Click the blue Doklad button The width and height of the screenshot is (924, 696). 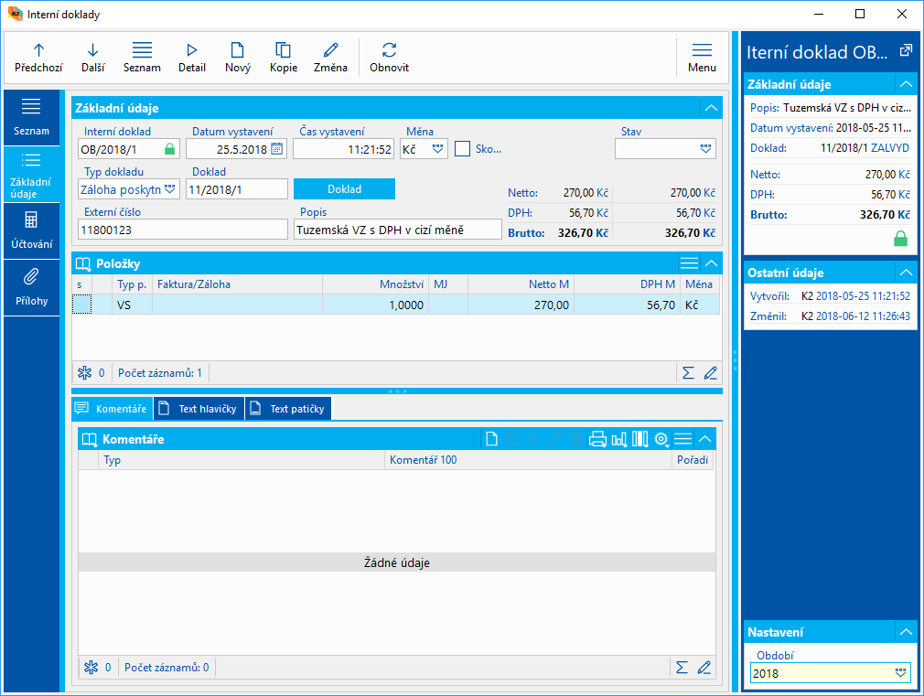(x=344, y=189)
